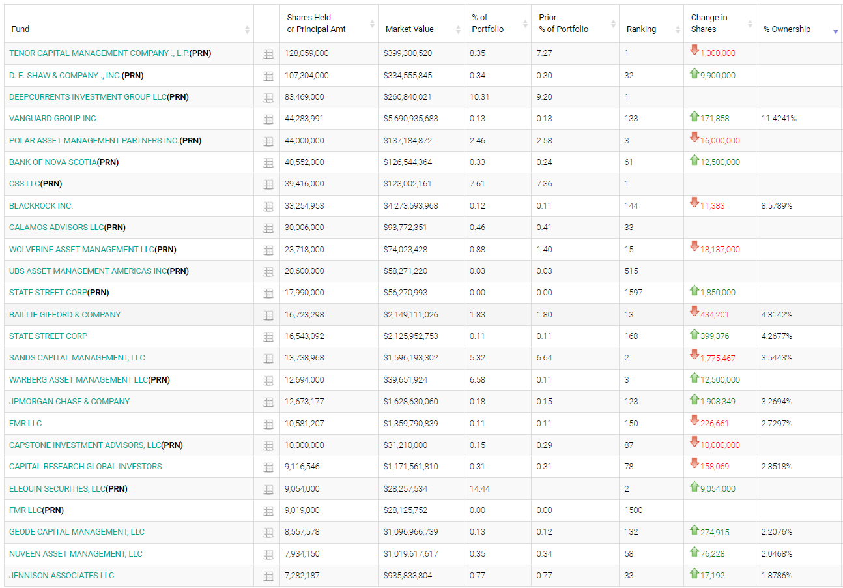Sort by % Ownership column

tap(835, 31)
